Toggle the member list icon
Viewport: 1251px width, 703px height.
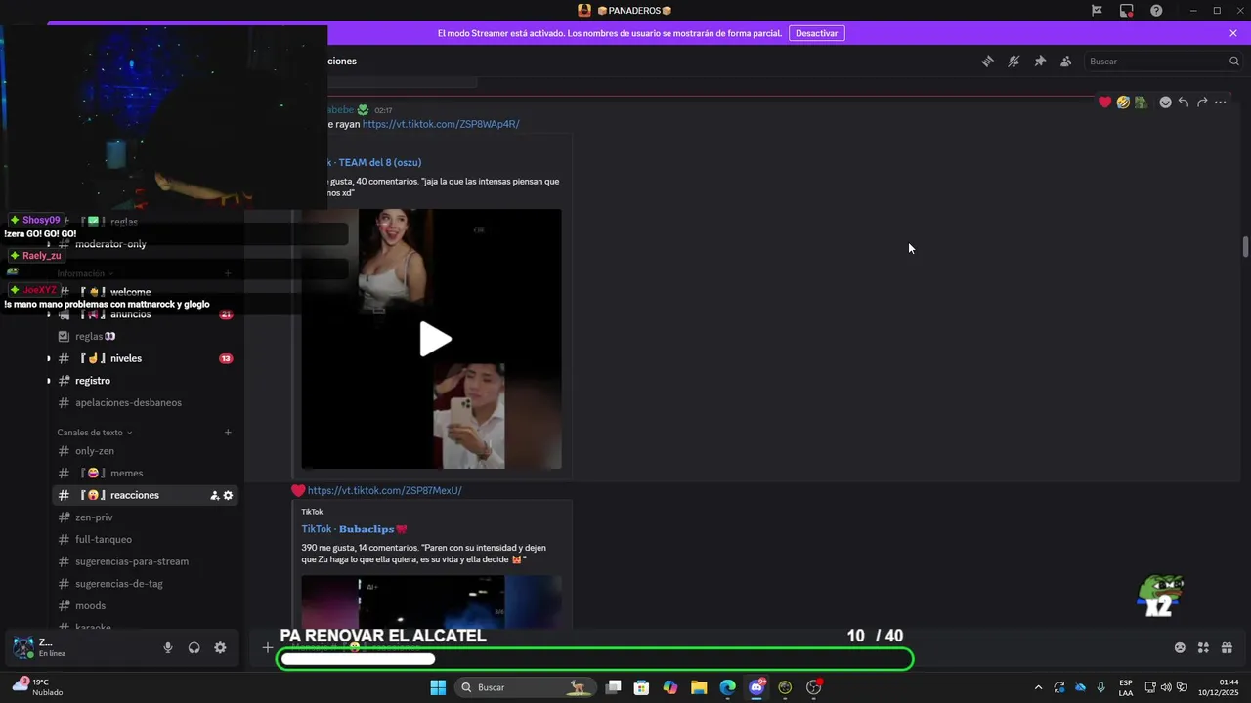tap(1066, 61)
